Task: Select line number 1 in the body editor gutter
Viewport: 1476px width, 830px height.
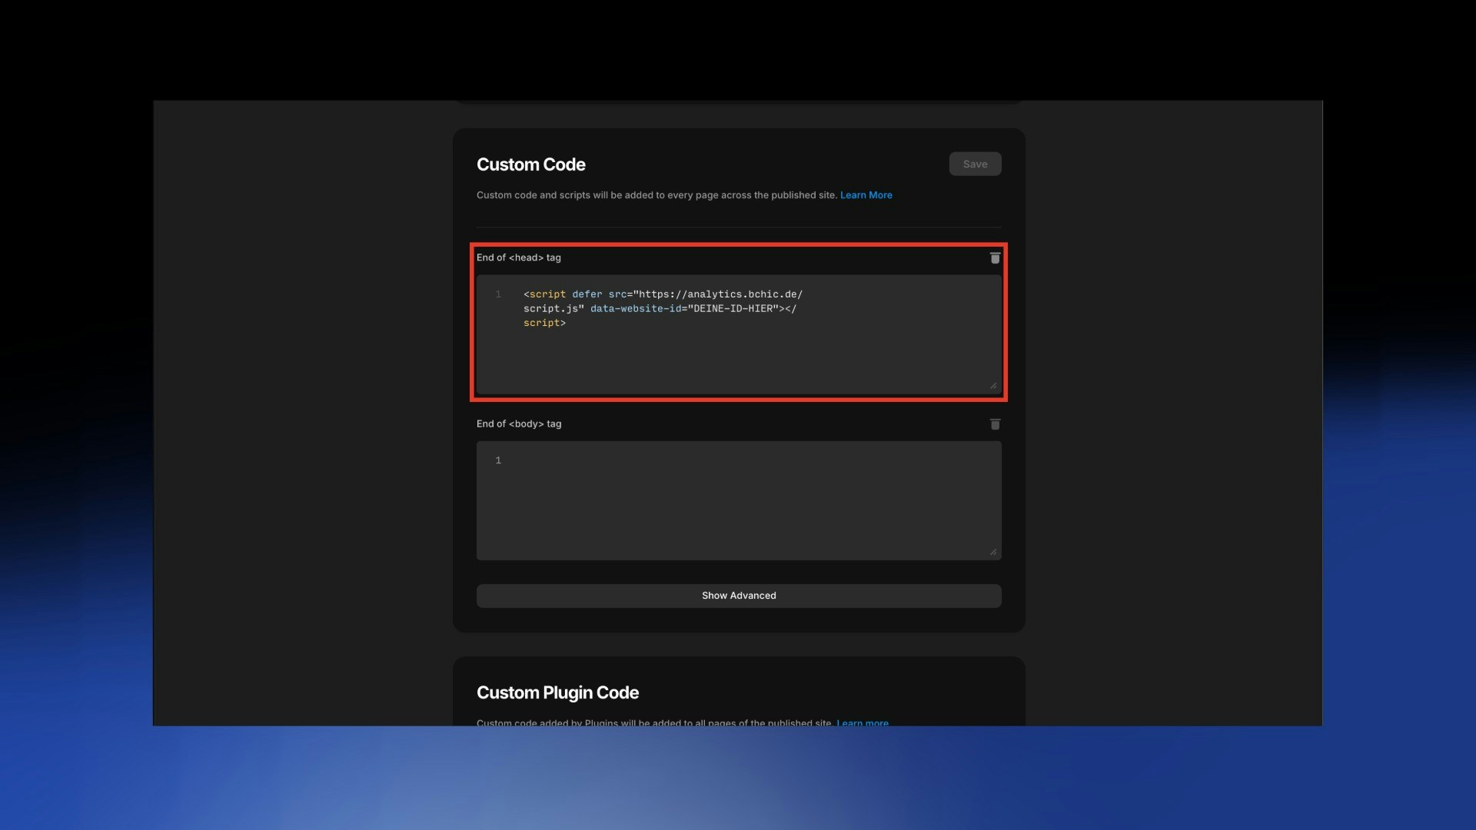Action: (499, 460)
